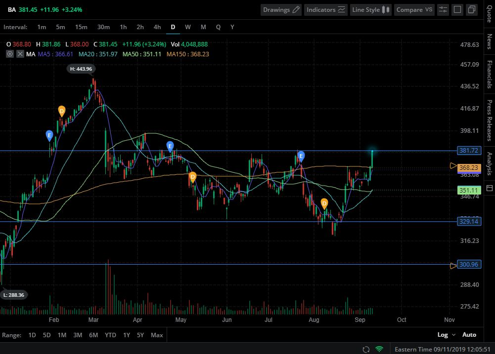Select the 4h interval

(x=157, y=27)
